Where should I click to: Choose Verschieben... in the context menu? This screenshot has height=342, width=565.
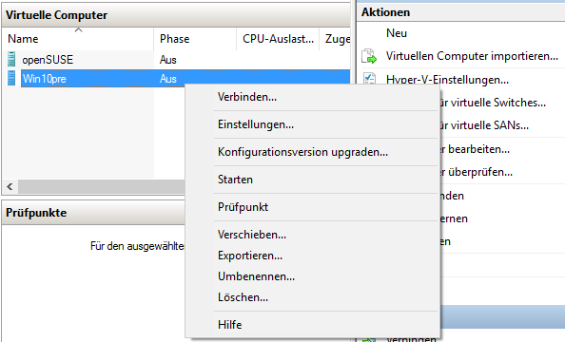[252, 235]
